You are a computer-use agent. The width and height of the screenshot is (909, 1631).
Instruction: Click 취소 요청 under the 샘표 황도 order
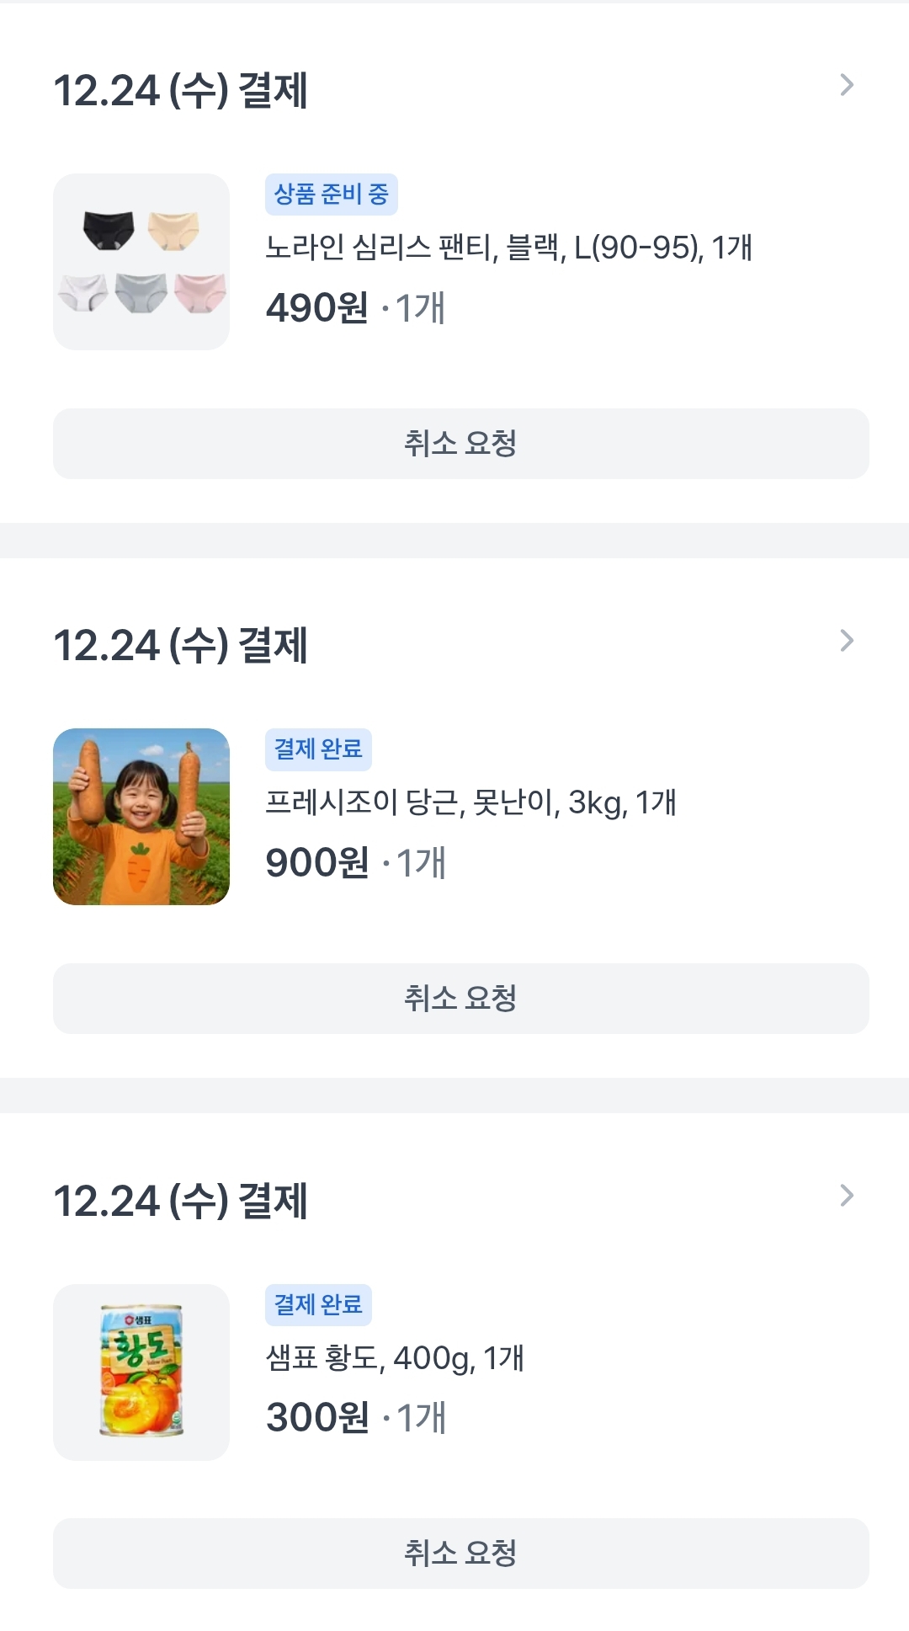pos(460,1554)
